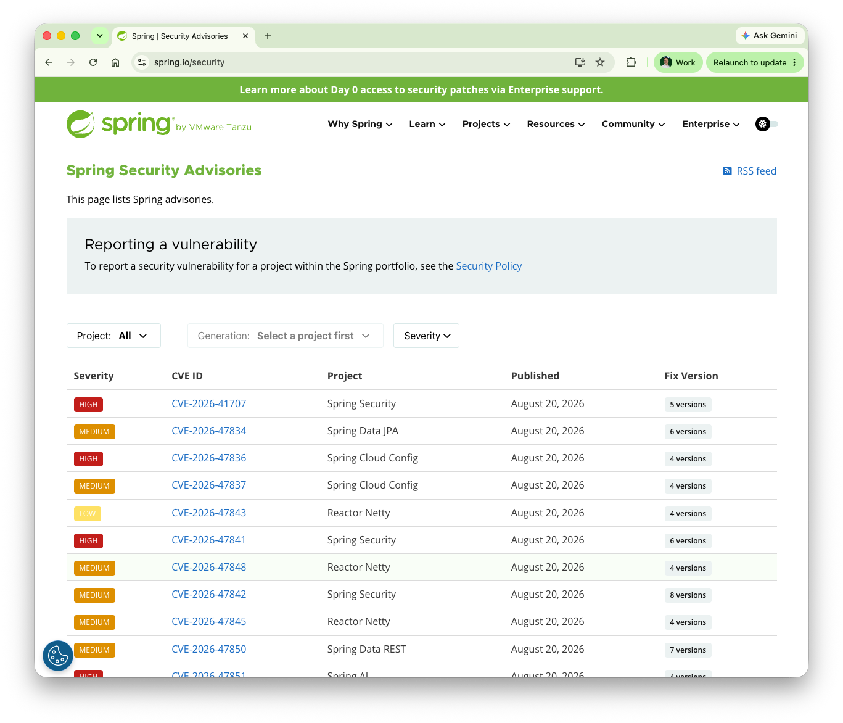Image resolution: width=843 pixels, height=723 pixels.
Task: Open advisory CVE-2026-47834
Action: pos(209,431)
